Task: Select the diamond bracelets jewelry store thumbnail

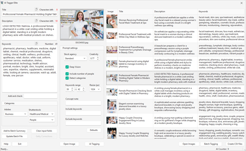Action: click(x=112, y=106)
